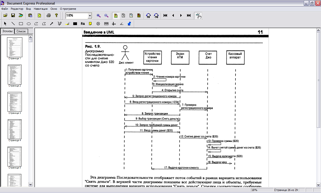Click into the zoom percentage field

(76, 16)
